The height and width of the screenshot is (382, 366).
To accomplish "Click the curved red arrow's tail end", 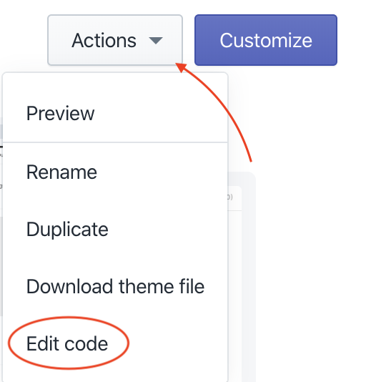I will pos(251,160).
